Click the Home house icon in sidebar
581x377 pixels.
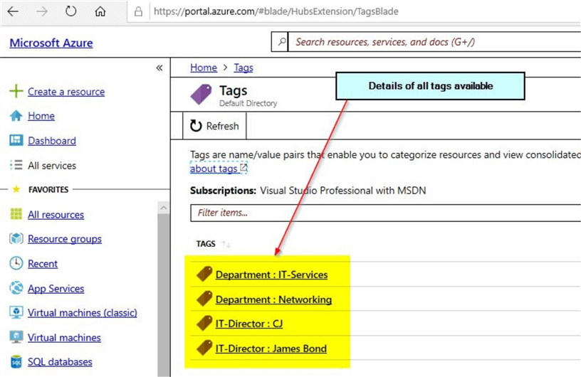(x=16, y=116)
